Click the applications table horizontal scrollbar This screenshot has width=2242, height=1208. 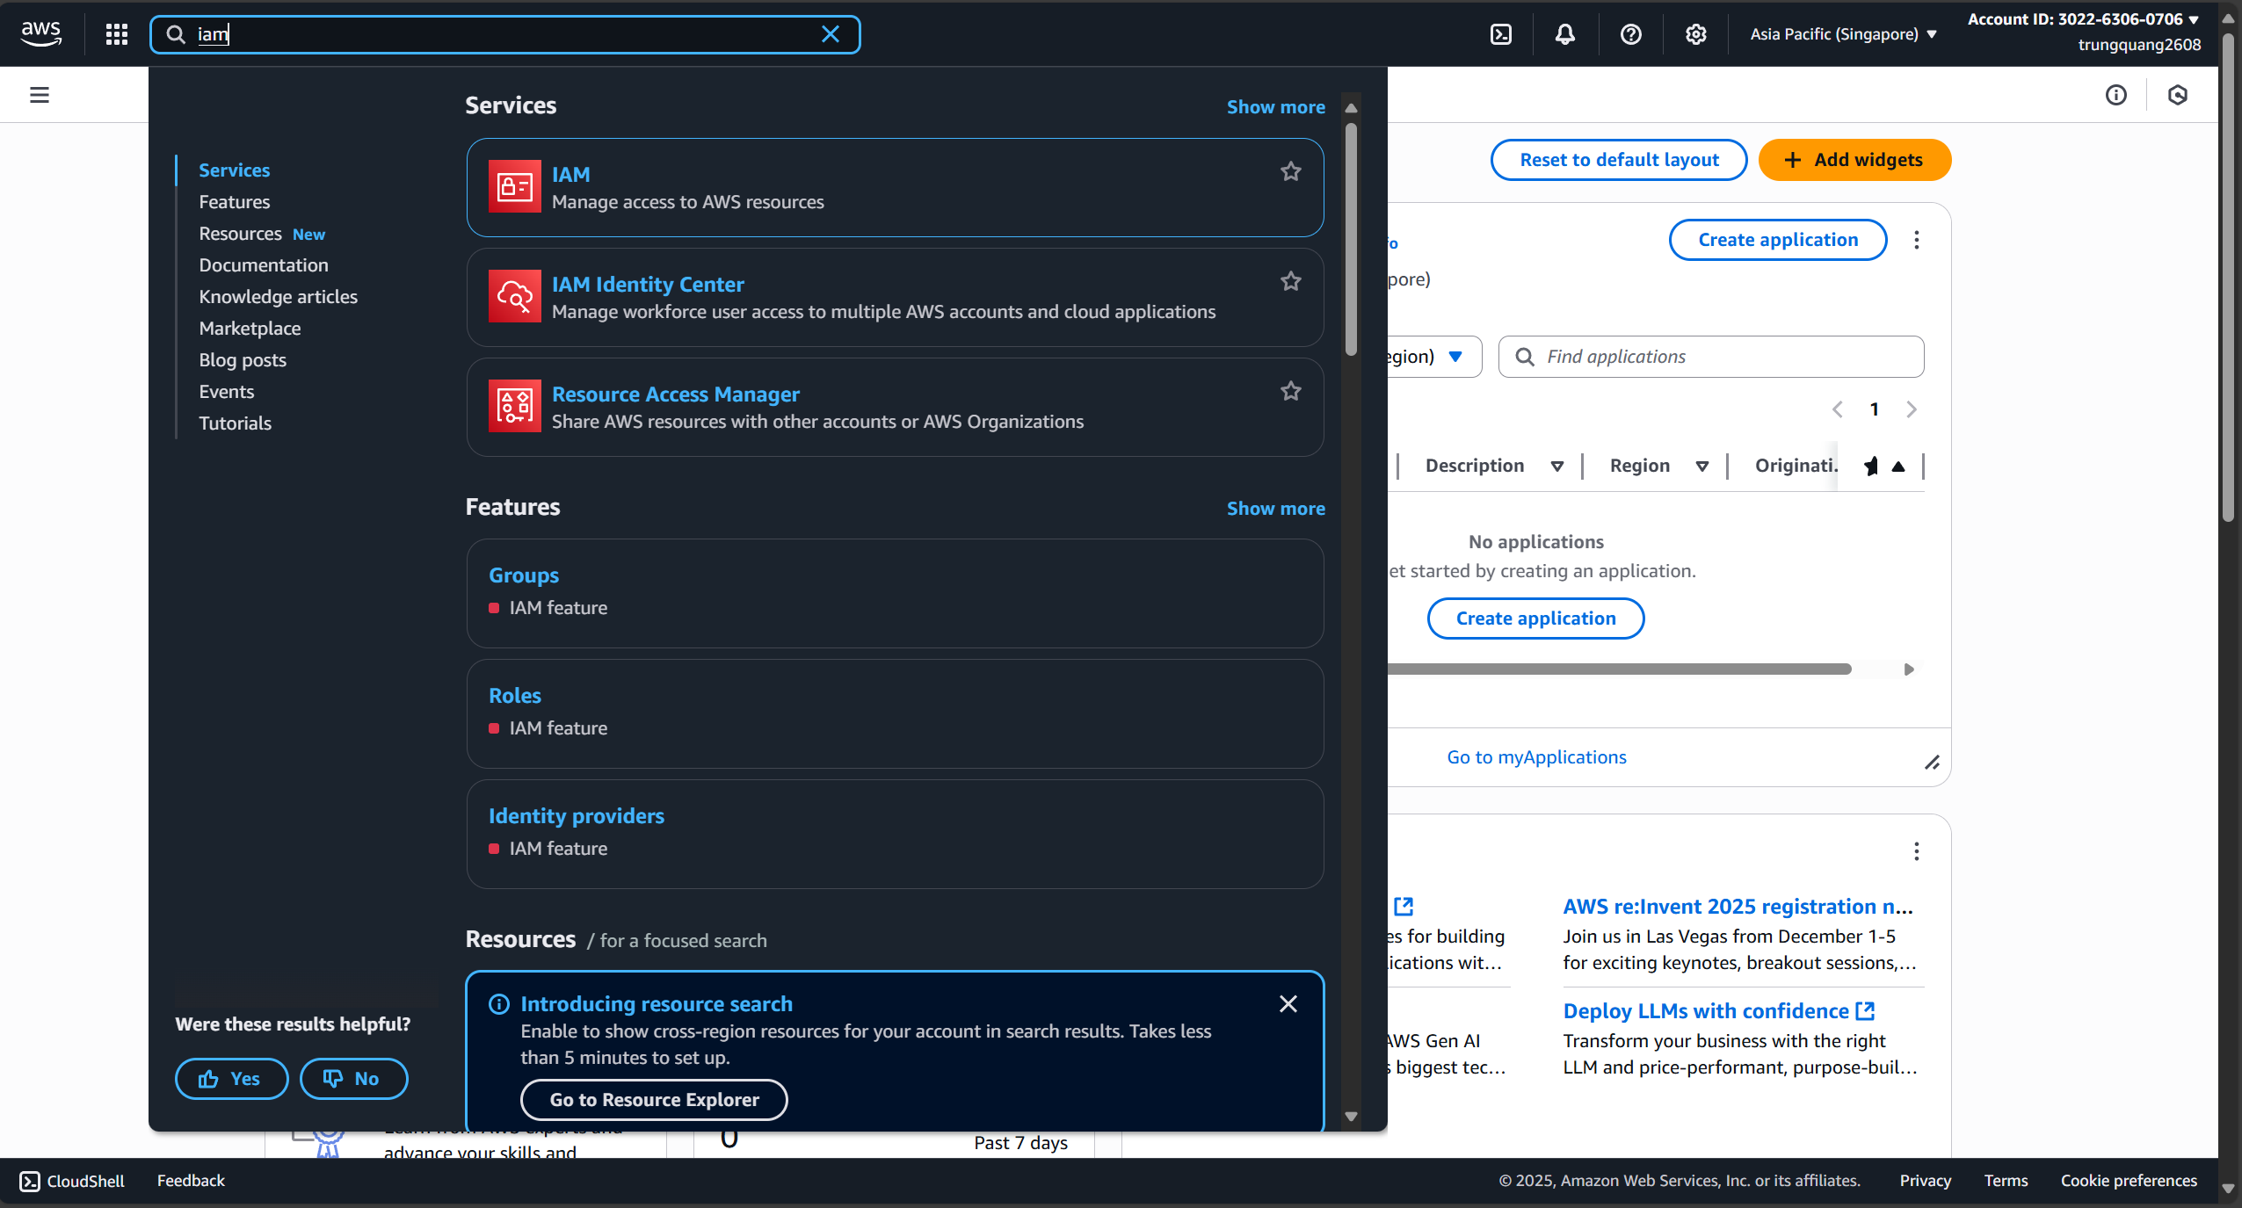(1619, 669)
